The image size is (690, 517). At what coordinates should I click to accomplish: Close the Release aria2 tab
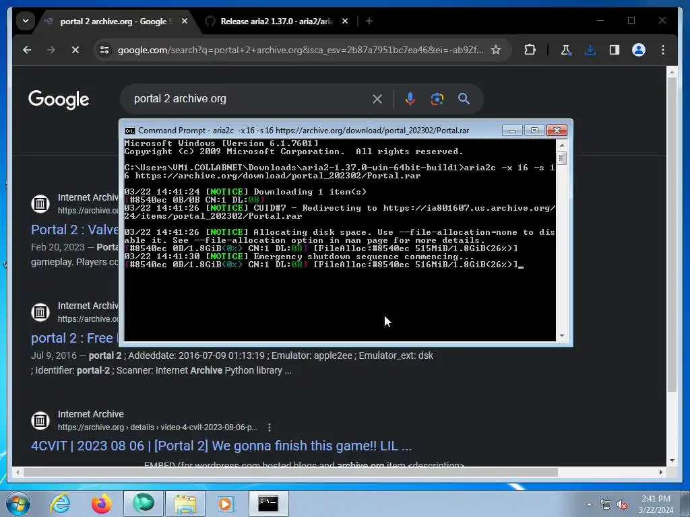(345, 21)
